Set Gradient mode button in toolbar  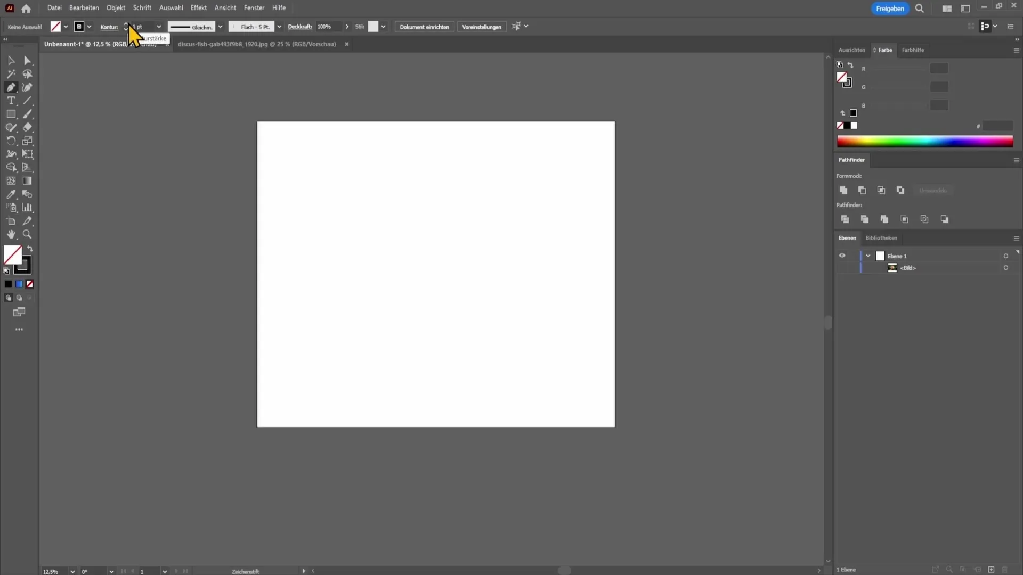coord(19,284)
